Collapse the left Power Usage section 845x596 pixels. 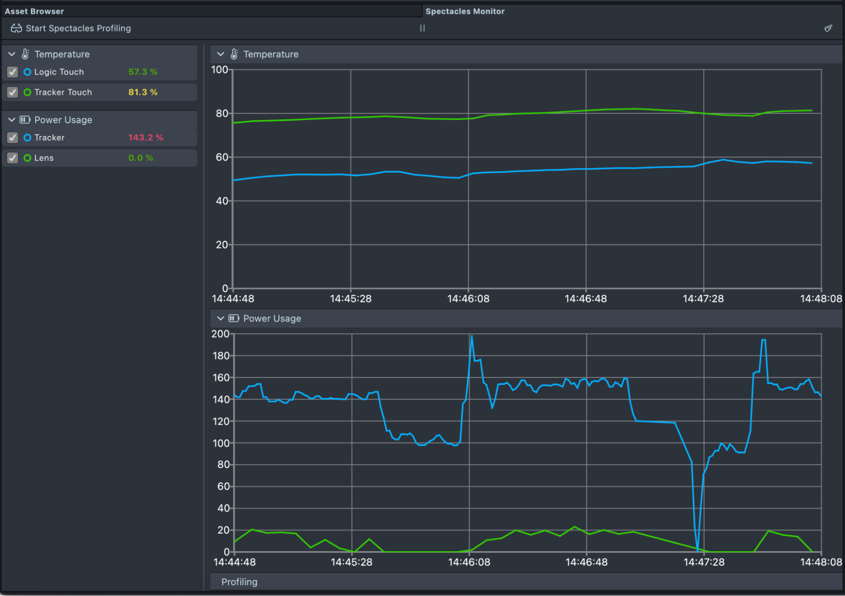[x=12, y=120]
